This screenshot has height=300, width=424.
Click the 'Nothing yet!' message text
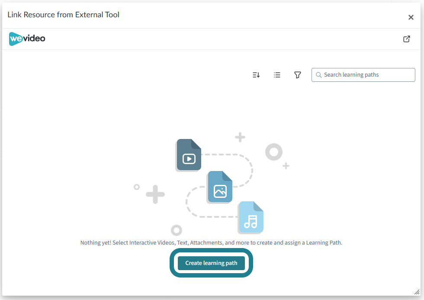(211, 243)
